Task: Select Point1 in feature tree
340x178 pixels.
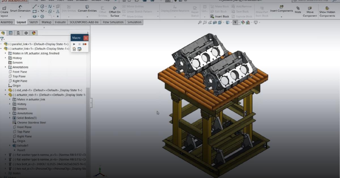Action: click(x=21, y=150)
